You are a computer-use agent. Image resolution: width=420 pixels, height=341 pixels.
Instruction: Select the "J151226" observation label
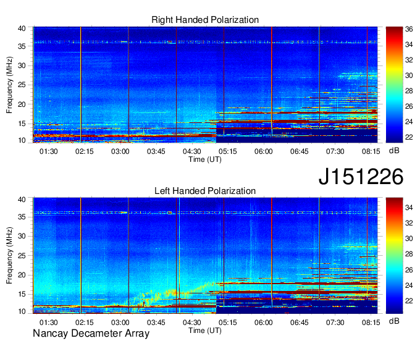click(x=361, y=177)
